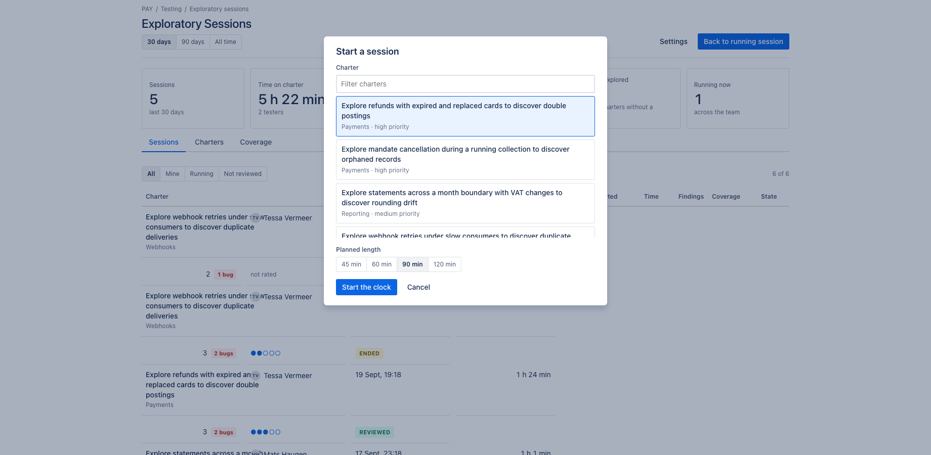
Task: Cancel the Start a session dialog
Action: (418, 287)
